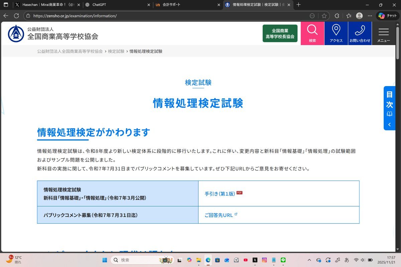The image size is (401, 267).
Task: Show hidden system tray icons chevron
Action: [309, 260]
